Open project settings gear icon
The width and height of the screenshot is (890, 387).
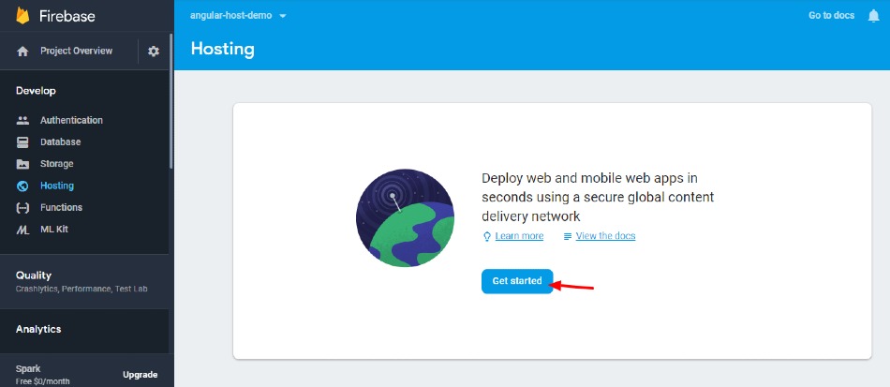click(x=154, y=52)
